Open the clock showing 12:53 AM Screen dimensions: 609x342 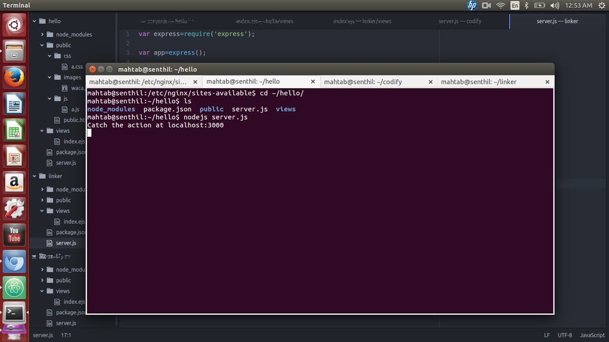(x=579, y=5)
